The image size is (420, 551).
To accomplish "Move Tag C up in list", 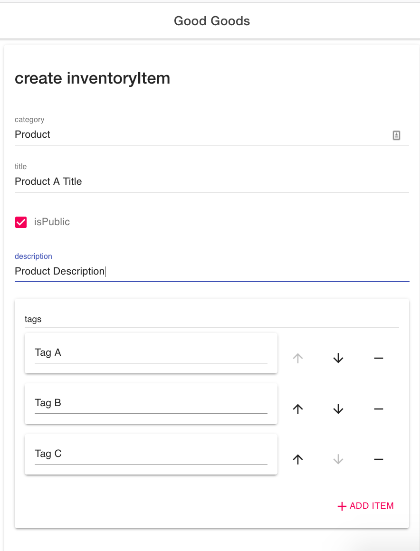I will tap(298, 459).
